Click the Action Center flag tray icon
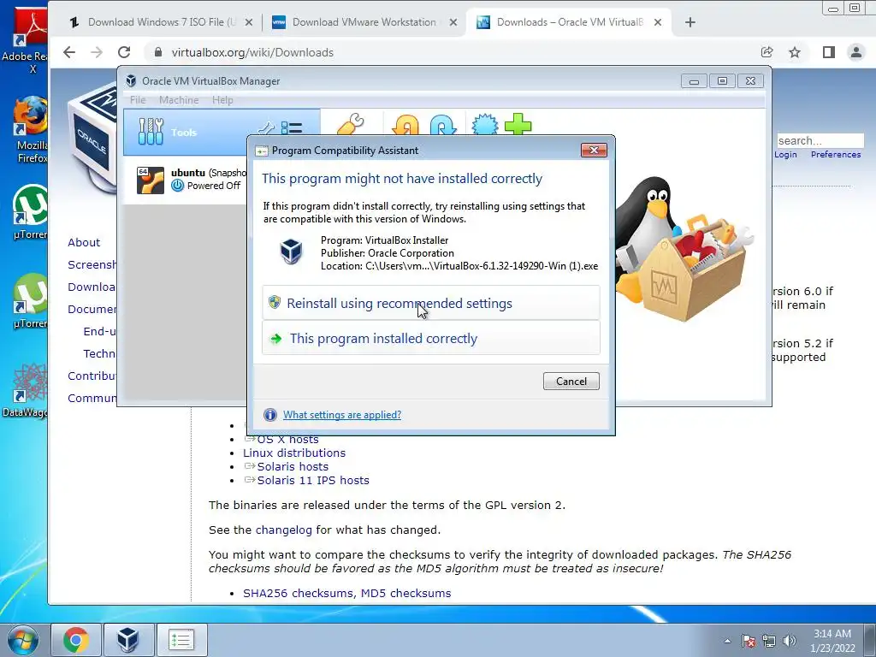The height and width of the screenshot is (657, 876). [749, 641]
